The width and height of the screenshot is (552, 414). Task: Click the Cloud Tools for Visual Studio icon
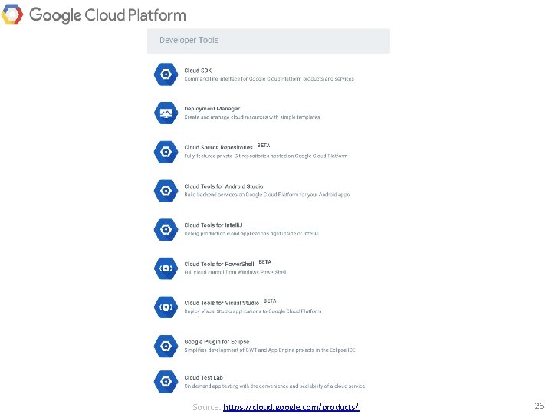(x=166, y=307)
